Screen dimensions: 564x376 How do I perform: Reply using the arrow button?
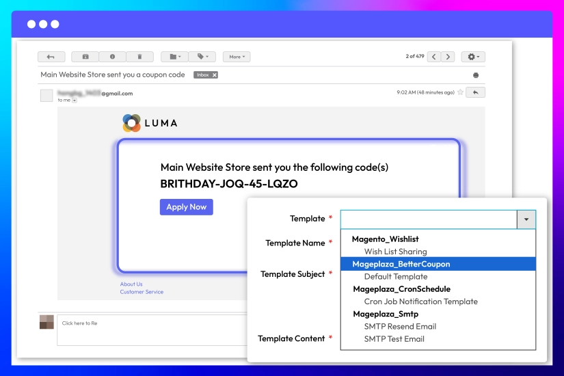[x=476, y=92]
